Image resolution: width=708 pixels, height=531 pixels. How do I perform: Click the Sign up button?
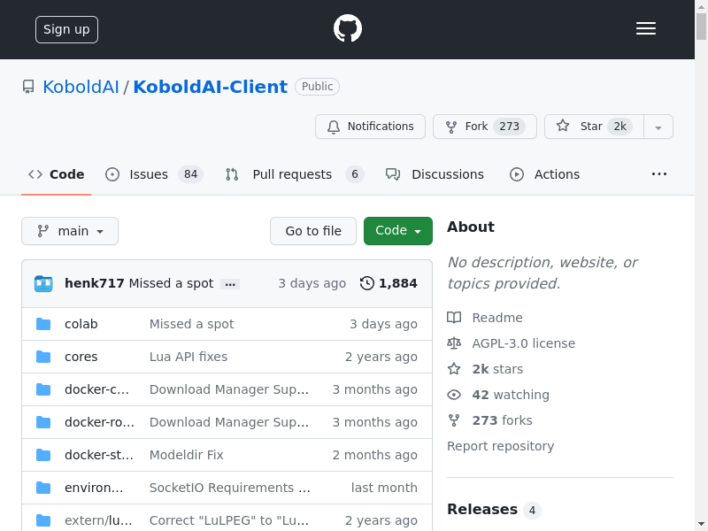[67, 30]
